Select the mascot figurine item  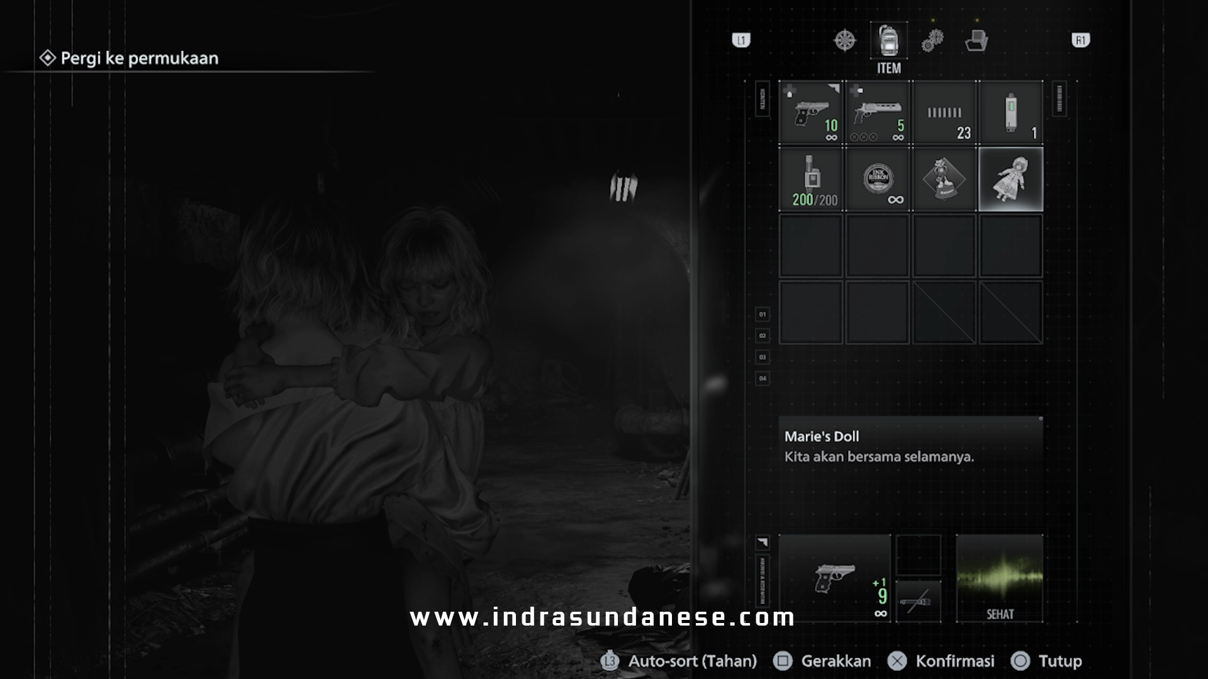(x=944, y=180)
